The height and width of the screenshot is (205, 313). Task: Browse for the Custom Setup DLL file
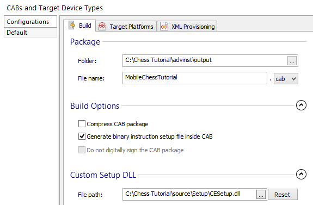[261, 195]
